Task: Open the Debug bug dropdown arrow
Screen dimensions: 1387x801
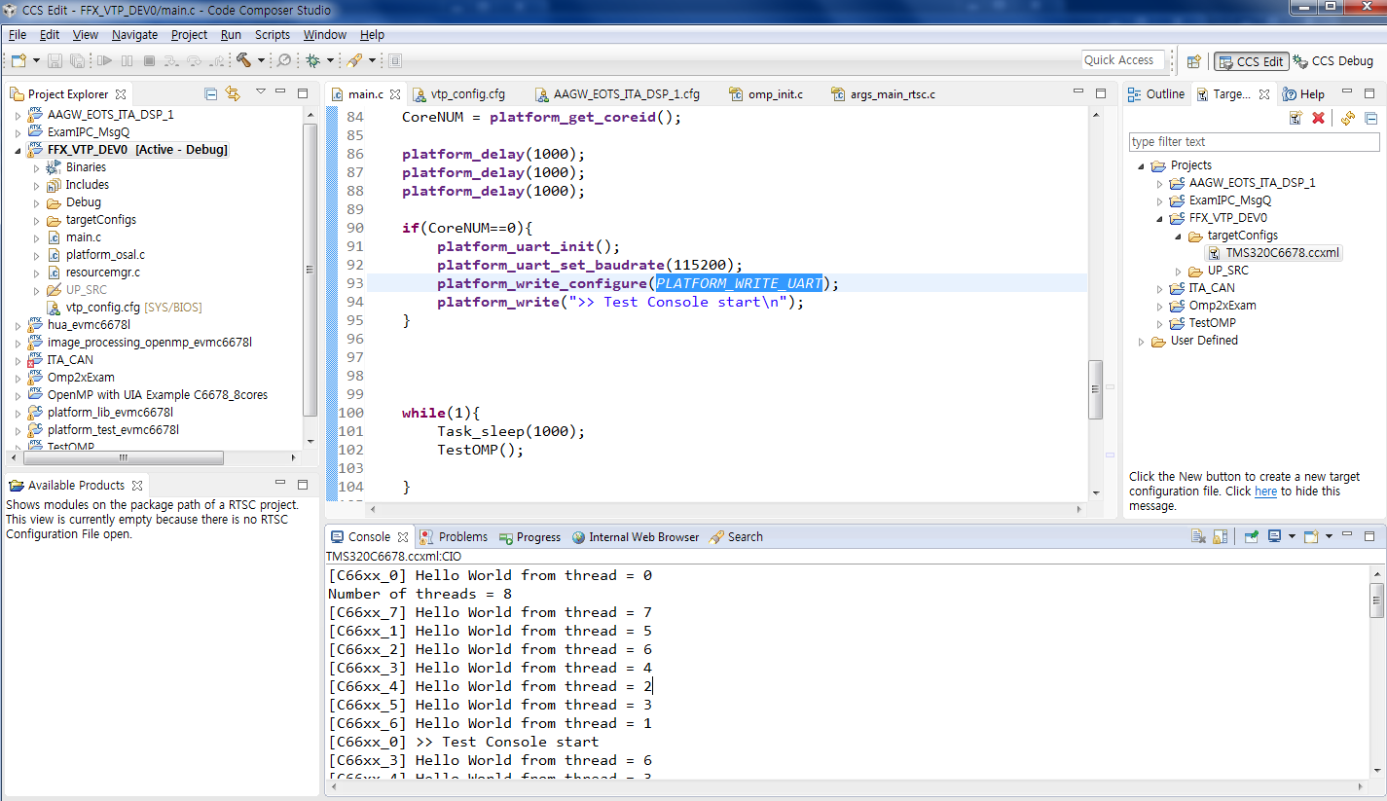Action: point(330,60)
